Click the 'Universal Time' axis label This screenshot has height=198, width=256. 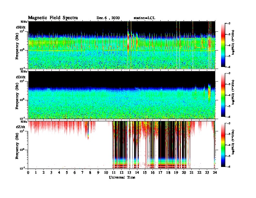tap(122, 177)
